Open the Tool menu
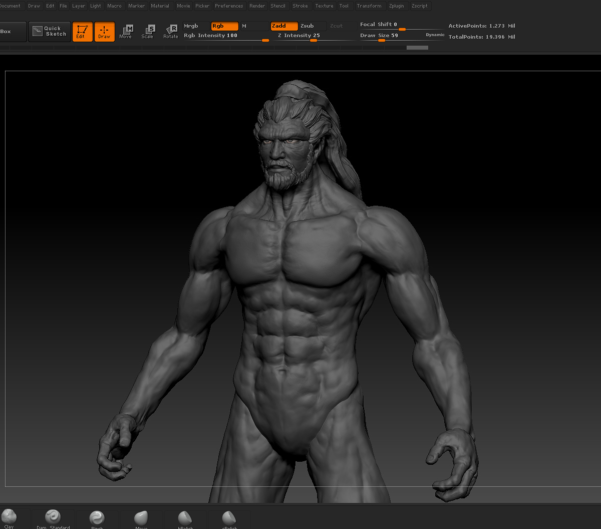Screen dimensions: 601x529 point(344,6)
